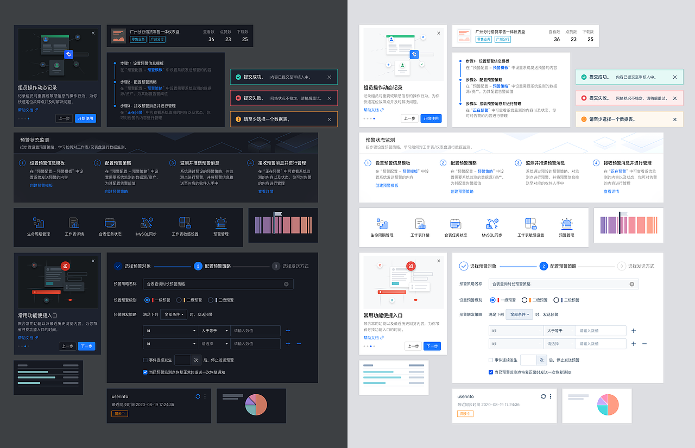Select 一级预警 radio in light form

point(493,300)
